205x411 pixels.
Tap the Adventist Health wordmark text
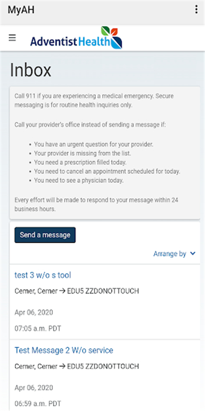[70, 42]
